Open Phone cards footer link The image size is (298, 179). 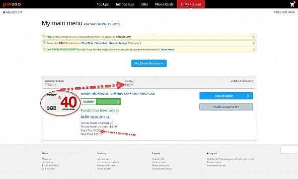click(x=103, y=169)
